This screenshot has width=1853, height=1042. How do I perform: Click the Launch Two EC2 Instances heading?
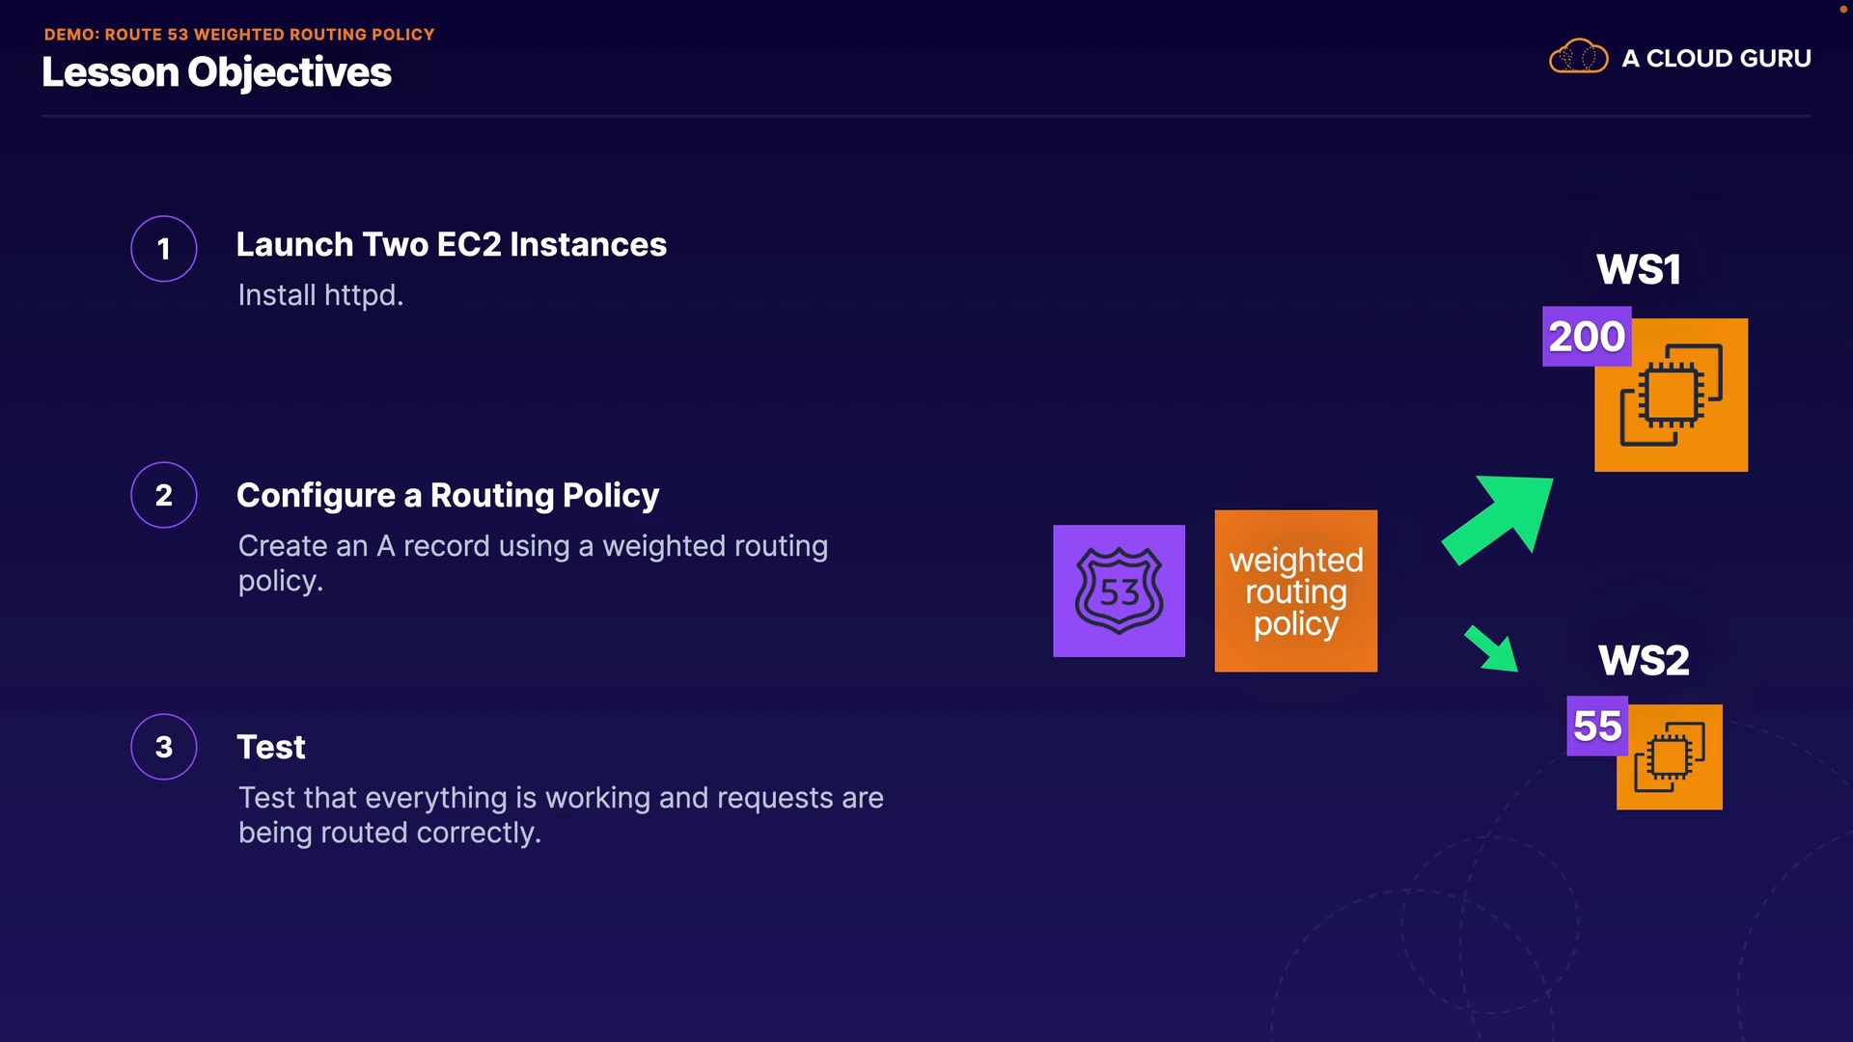[x=451, y=245]
